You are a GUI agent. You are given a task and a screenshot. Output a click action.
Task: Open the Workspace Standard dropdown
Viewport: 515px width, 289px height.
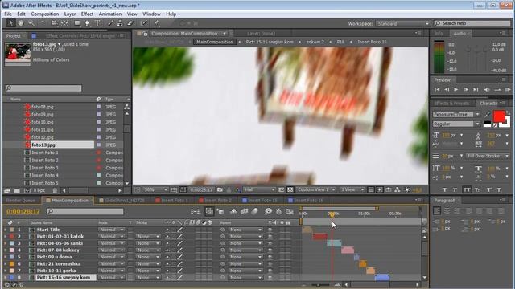(403, 23)
